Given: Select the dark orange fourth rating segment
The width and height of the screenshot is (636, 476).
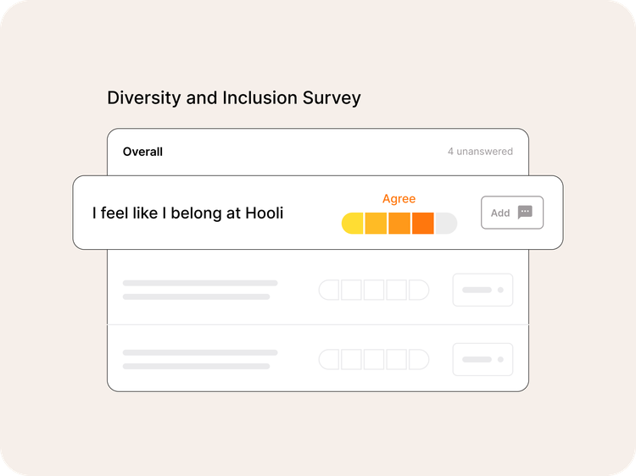Looking at the screenshot, I should click(x=422, y=224).
